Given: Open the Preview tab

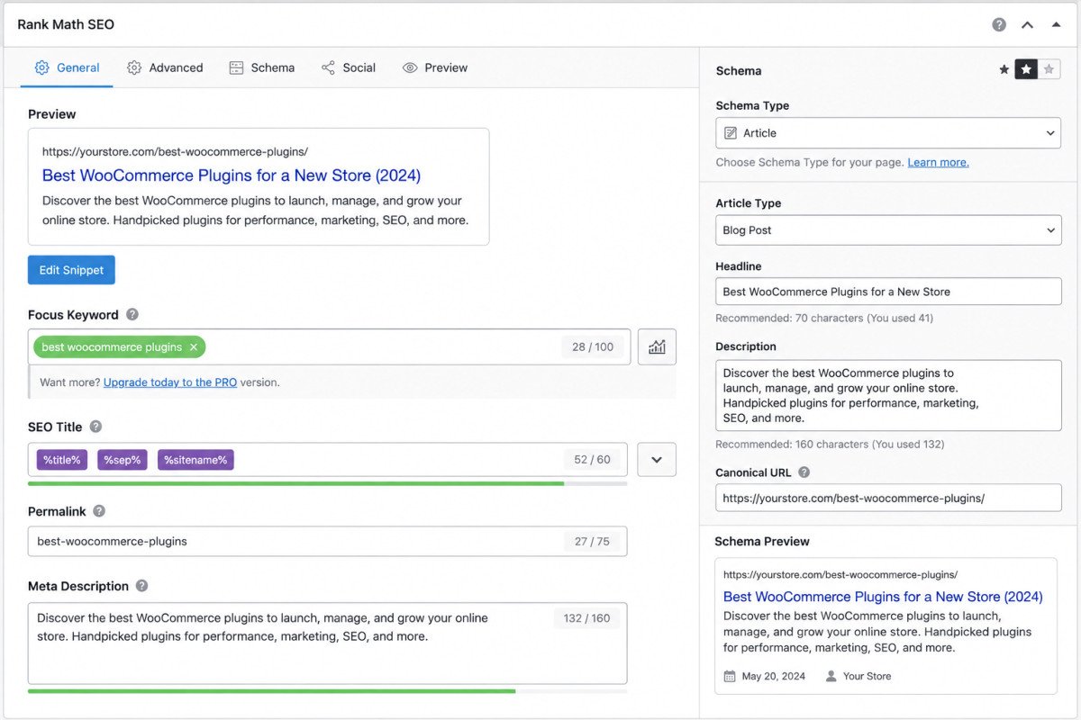Looking at the screenshot, I should [x=435, y=67].
